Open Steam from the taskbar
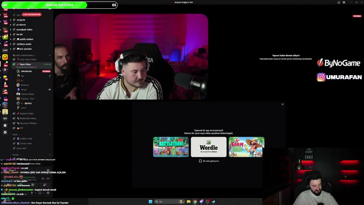This screenshot has width=364, height=205. (214, 202)
